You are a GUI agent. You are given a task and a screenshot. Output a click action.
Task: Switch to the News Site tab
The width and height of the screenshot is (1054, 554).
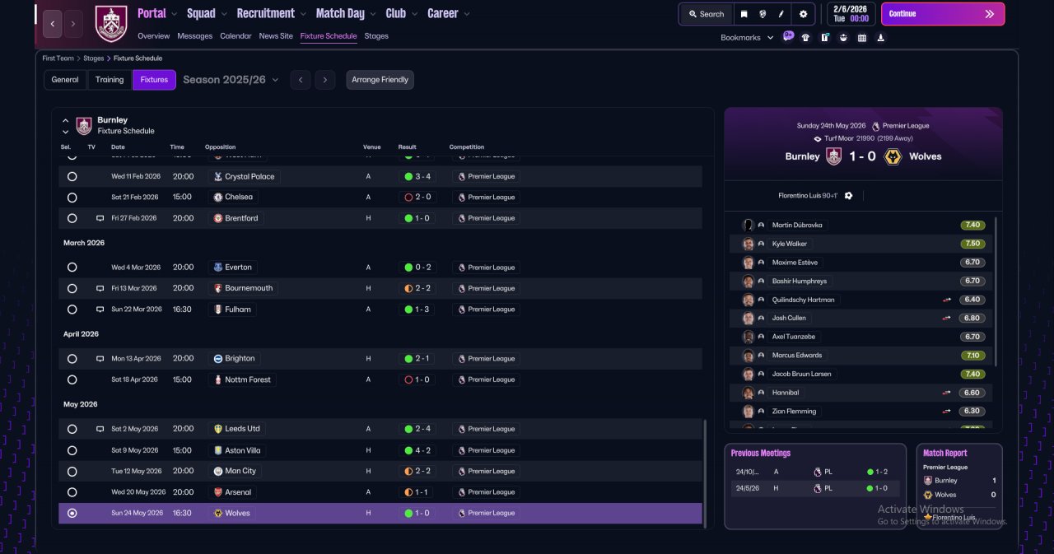pyautogui.click(x=276, y=36)
